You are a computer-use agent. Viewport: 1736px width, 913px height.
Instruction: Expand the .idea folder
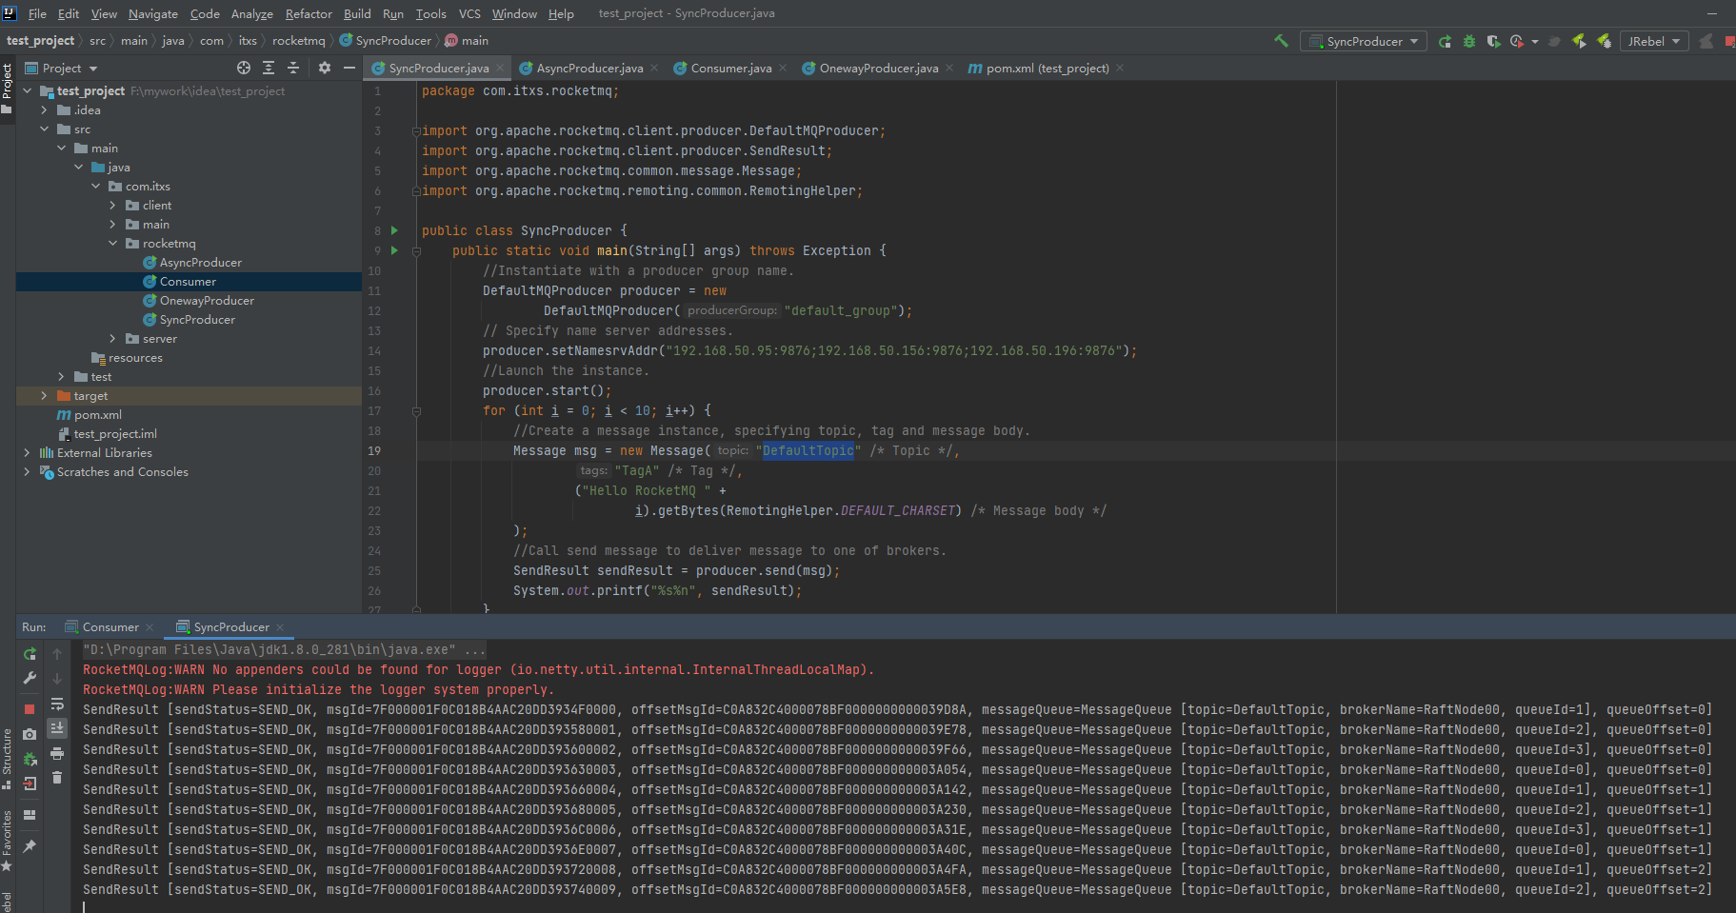tap(44, 110)
